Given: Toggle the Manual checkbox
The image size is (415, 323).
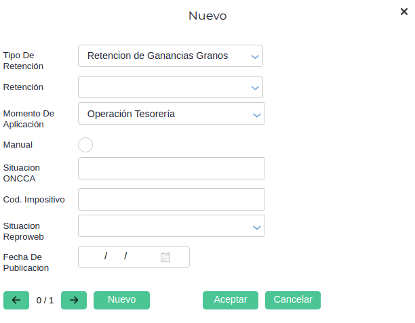Looking at the screenshot, I should point(85,145).
